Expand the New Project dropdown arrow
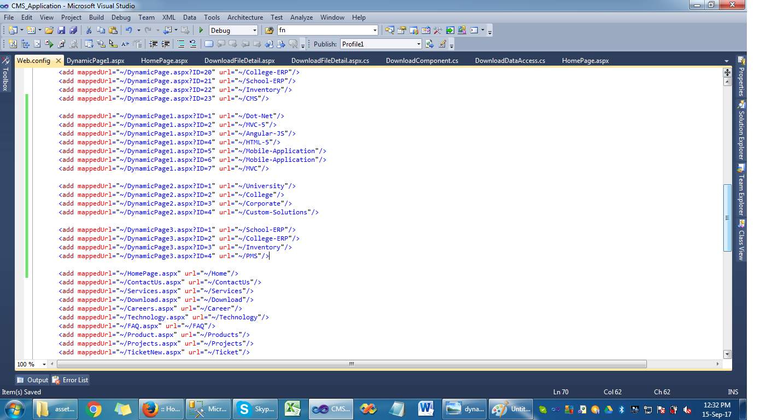The width and height of the screenshot is (760, 420). pos(21,31)
